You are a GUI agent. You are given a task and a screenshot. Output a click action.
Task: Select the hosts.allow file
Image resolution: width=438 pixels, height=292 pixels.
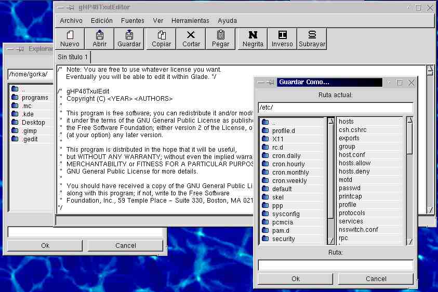click(370, 163)
